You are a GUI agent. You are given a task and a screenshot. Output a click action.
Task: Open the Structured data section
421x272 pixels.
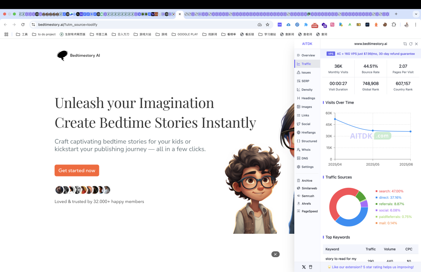pyautogui.click(x=307, y=141)
